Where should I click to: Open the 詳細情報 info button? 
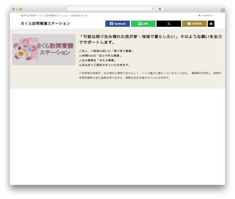pos(195,24)
